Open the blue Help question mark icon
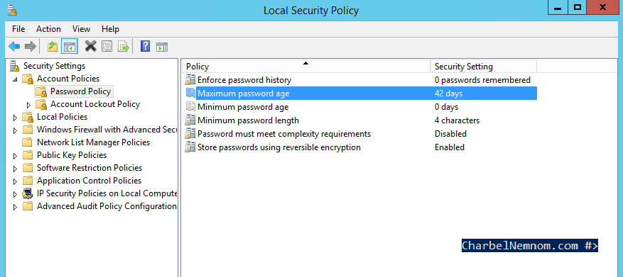Screen dimensions: 623x277 [146, 46]
